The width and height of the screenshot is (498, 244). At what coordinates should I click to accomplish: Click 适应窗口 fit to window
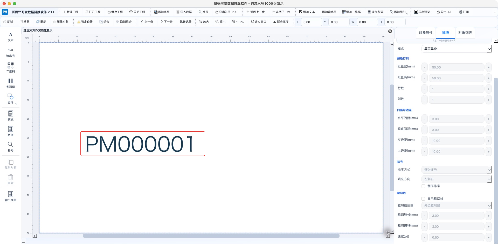258,22
